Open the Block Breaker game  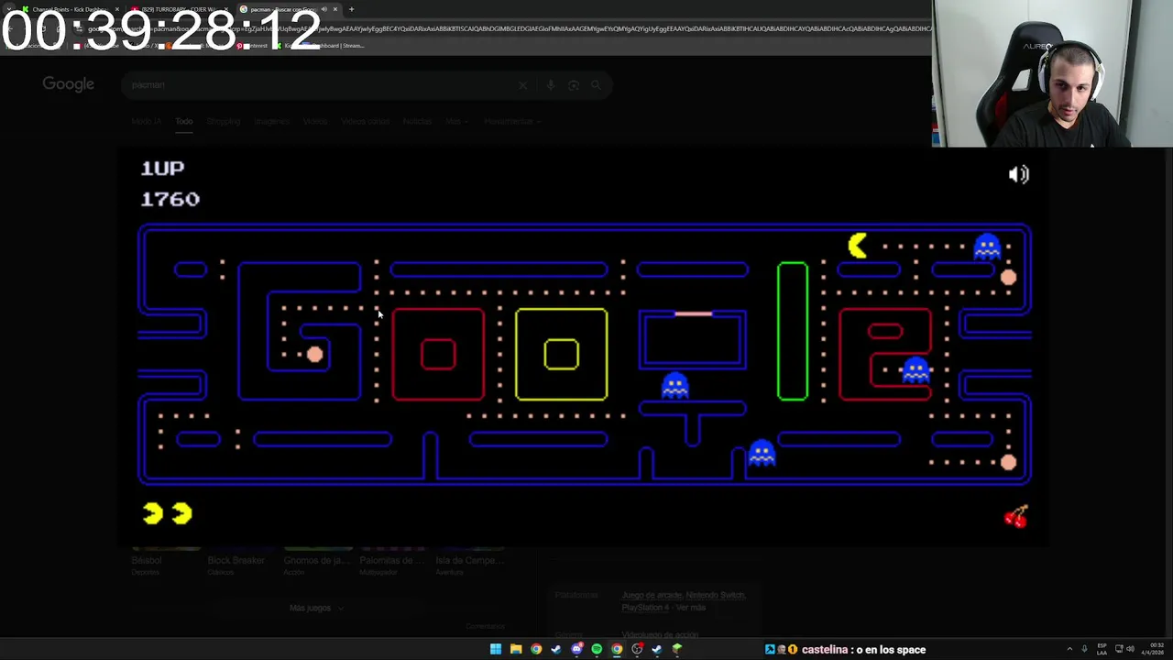[236, 560]
